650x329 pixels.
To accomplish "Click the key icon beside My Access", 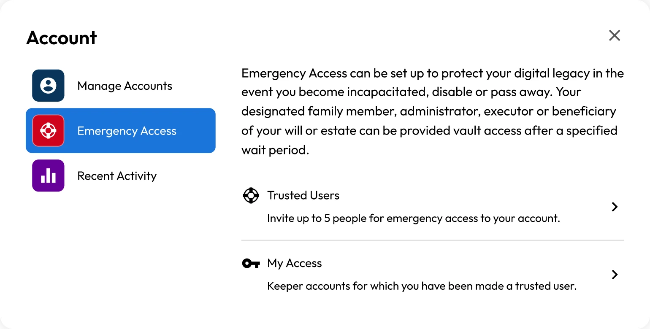I will pyautogui.click(x=251, y=264).
